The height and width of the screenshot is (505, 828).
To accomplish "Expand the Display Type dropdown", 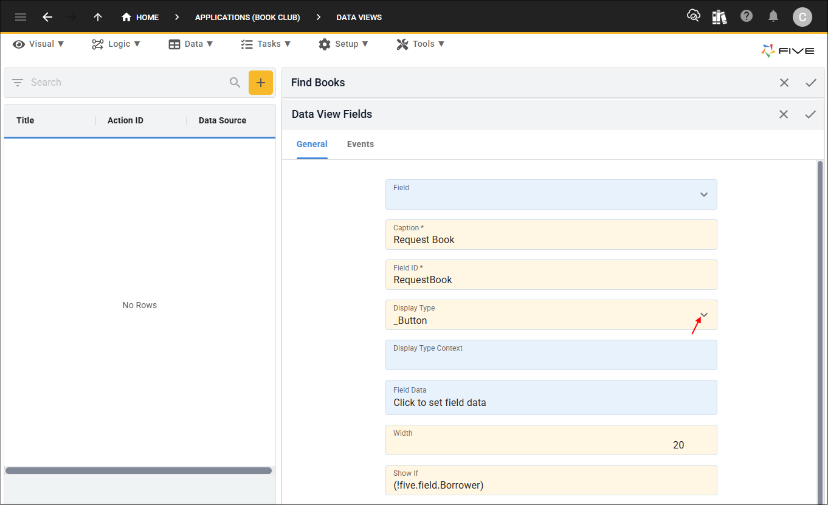I will [703, 315].
